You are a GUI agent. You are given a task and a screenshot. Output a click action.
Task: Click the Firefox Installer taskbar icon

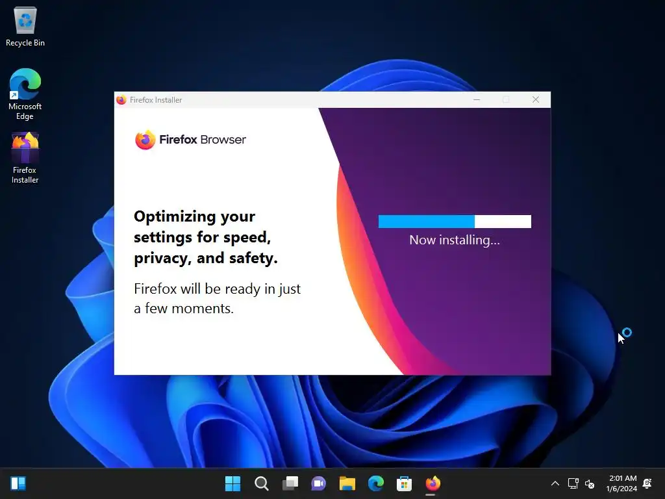(433, 483)
